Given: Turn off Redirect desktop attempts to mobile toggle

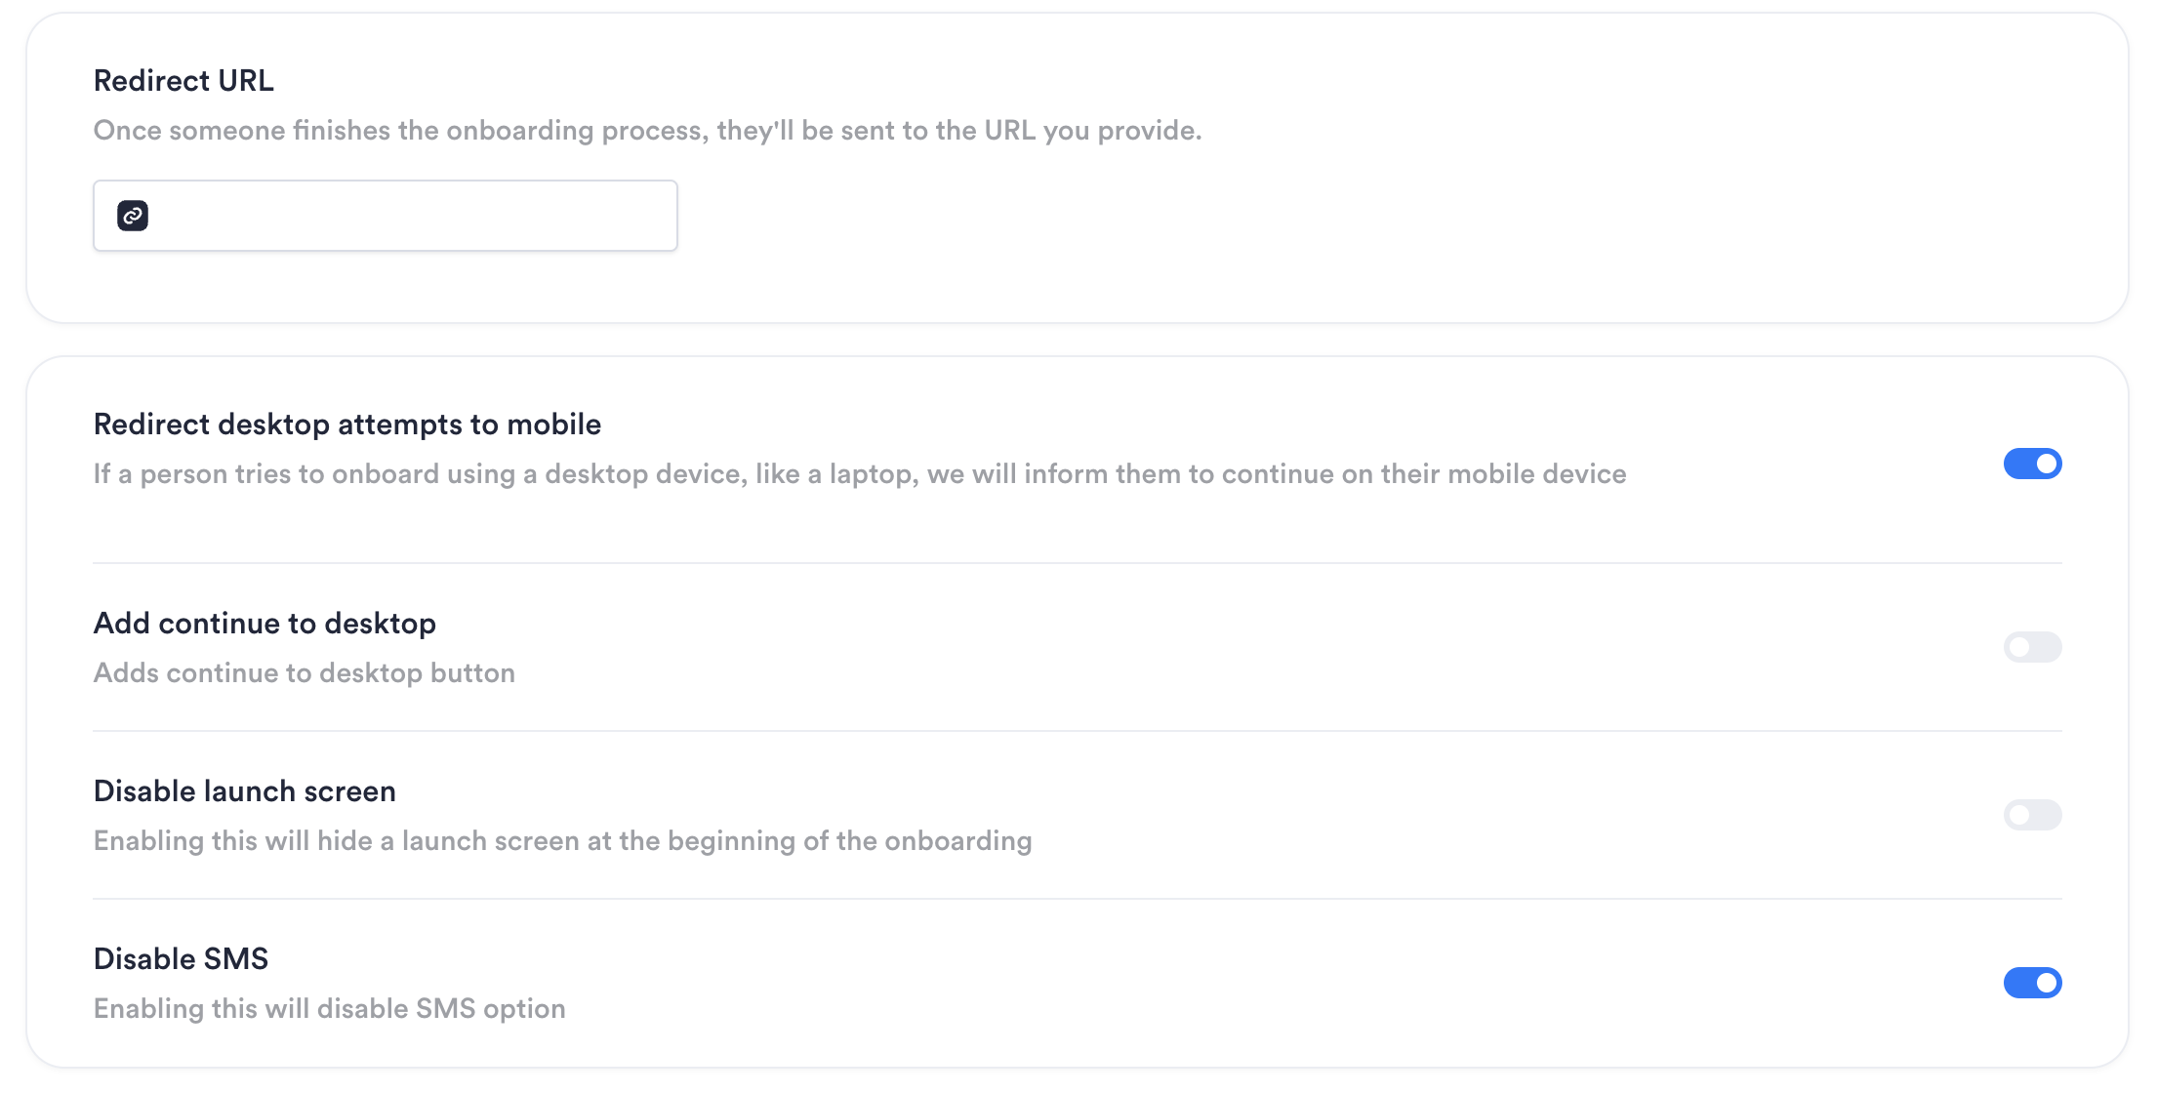Looking at the screenshot, I should click(2032, 464).
